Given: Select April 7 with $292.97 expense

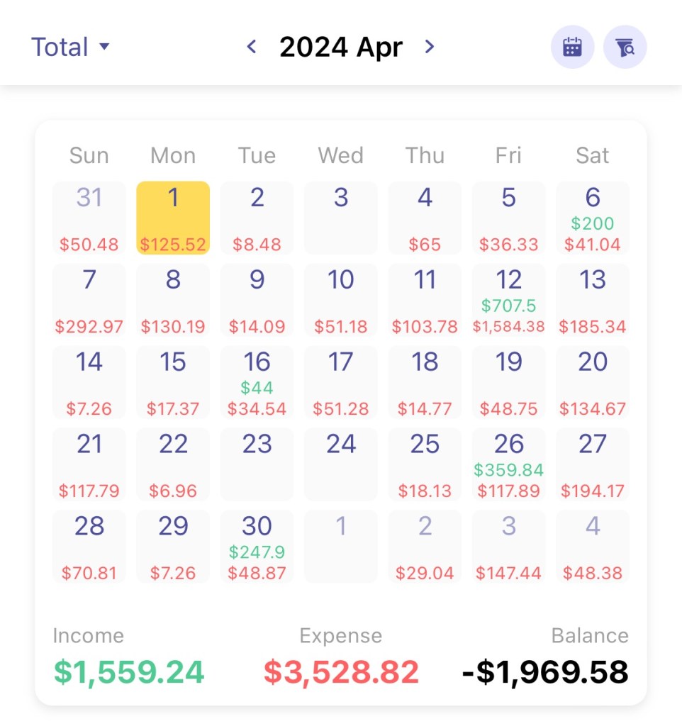Looking at the screenshot, I should 89,300.
